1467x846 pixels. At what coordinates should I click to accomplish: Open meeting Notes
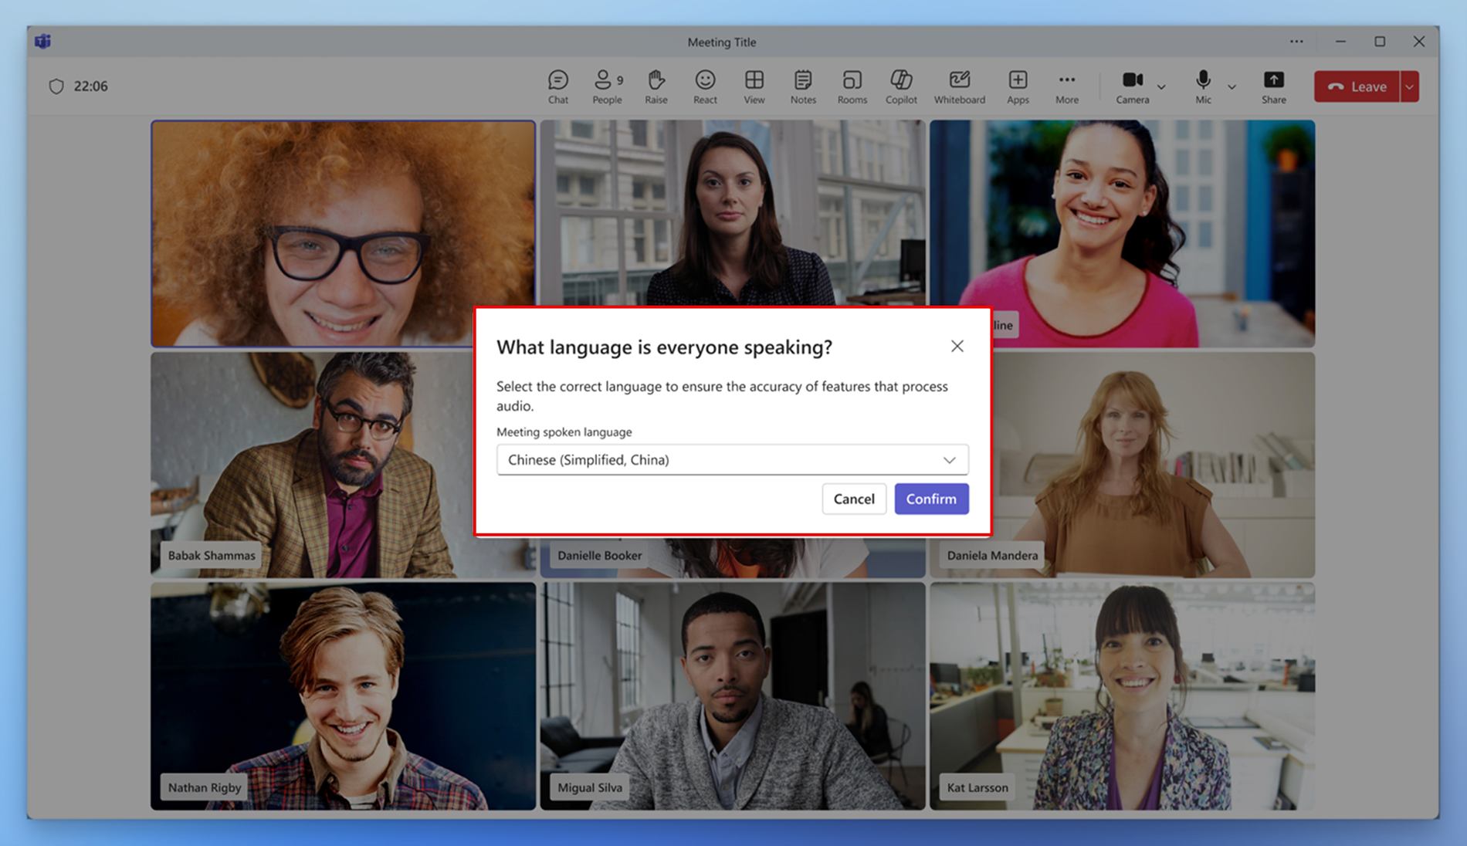tap(802, 86)
